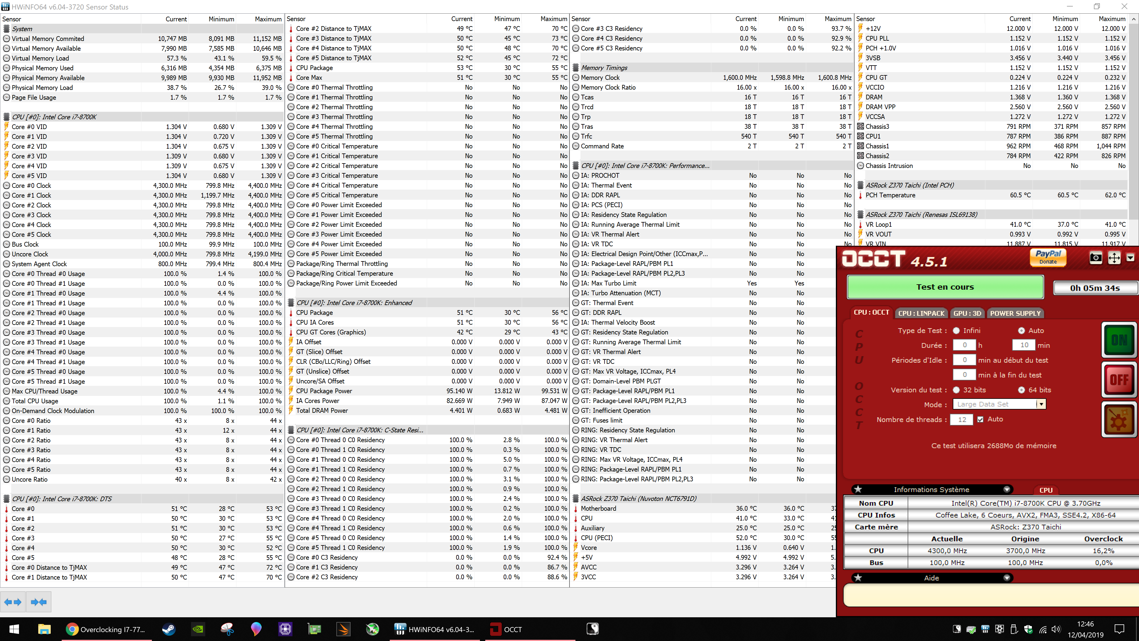
Task: Switch to the CPU : LINPACK tab
Action: (x=921, y=313)
